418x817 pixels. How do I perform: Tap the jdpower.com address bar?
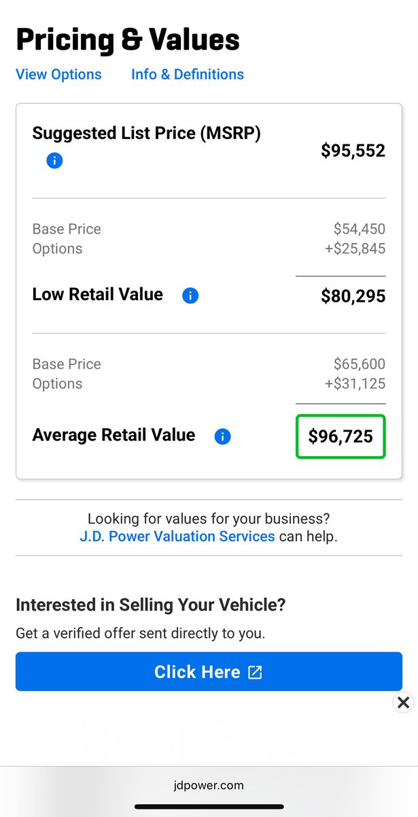[x=209, y=785]
